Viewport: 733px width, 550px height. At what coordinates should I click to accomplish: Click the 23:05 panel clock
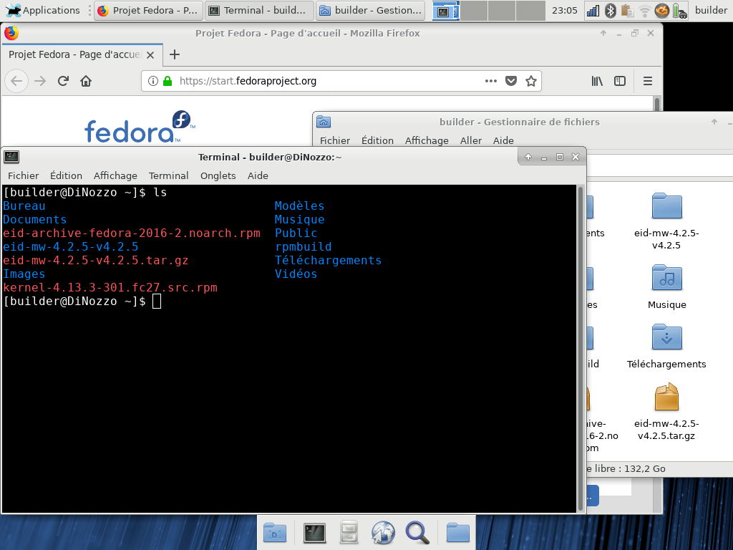(x=564, y=10)
